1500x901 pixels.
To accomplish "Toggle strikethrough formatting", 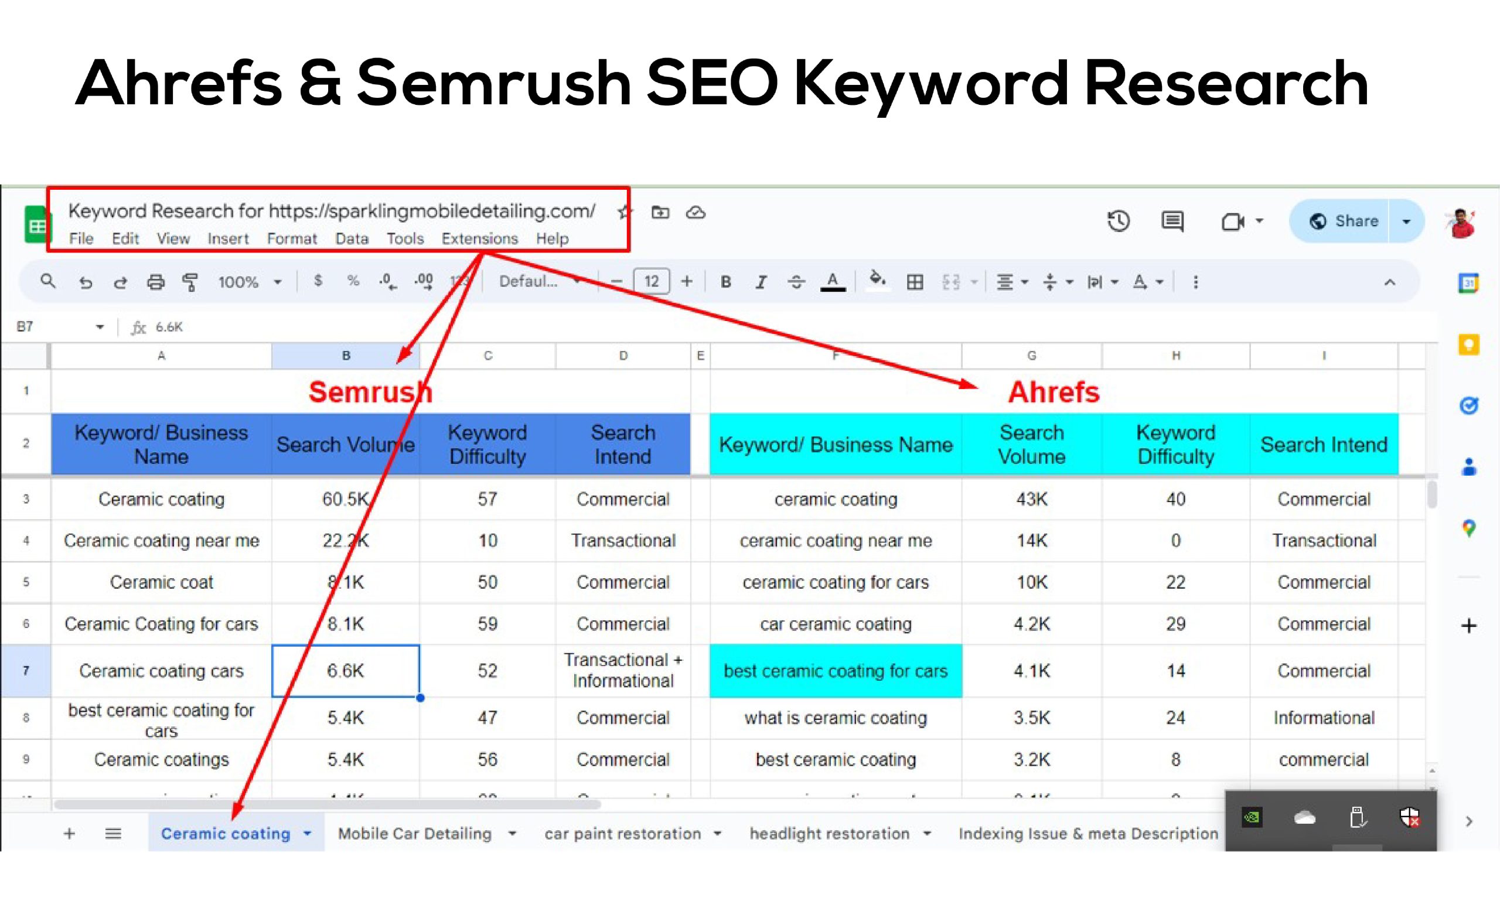I will [796, 282].
